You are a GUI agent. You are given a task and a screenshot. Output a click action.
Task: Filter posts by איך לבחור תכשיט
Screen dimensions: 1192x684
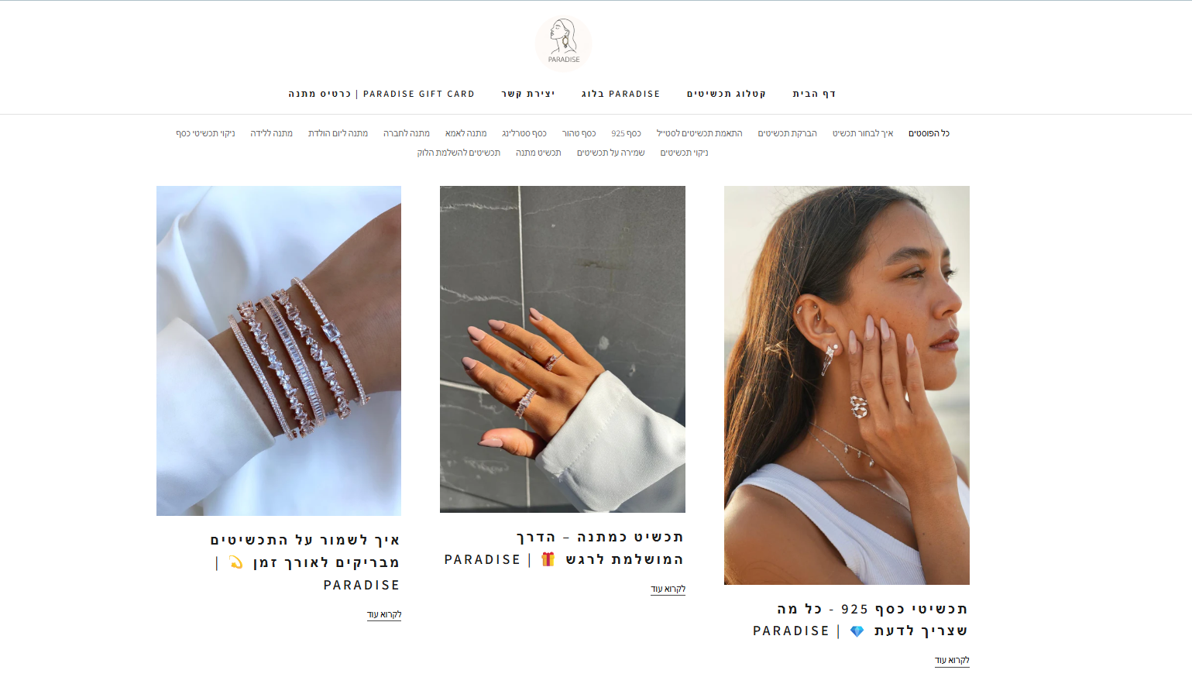863,133
